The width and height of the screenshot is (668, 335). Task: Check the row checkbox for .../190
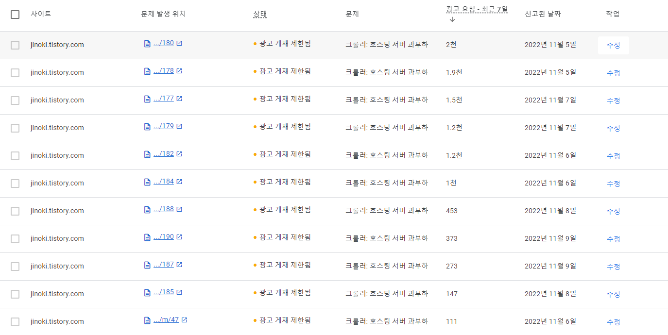click(15, 239)
